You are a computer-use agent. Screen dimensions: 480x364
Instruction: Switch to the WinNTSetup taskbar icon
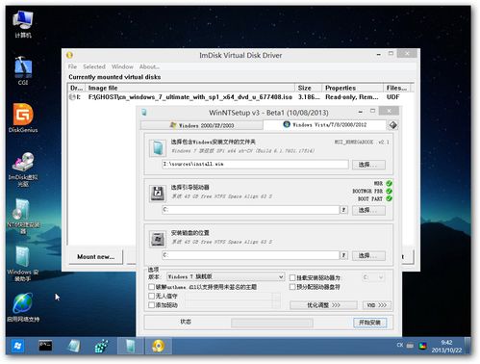[130, 346]
